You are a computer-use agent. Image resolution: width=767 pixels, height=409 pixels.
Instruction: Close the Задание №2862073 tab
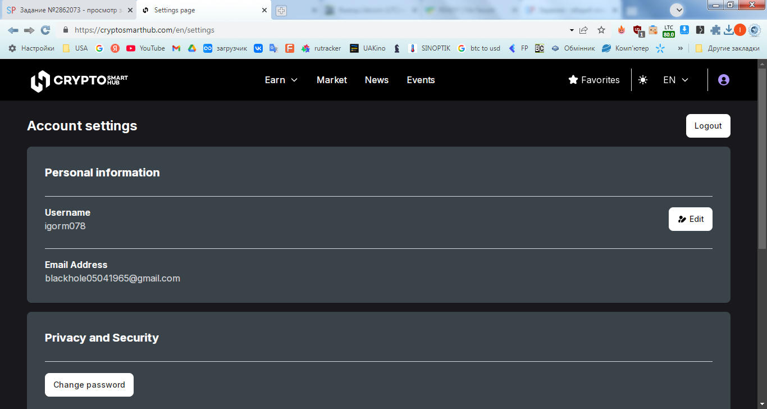coord(130,10)
